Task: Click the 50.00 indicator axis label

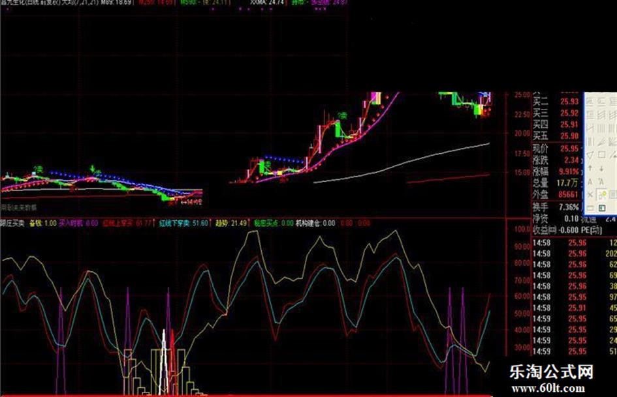Action: pyautogui.click(x=522, y=314)
